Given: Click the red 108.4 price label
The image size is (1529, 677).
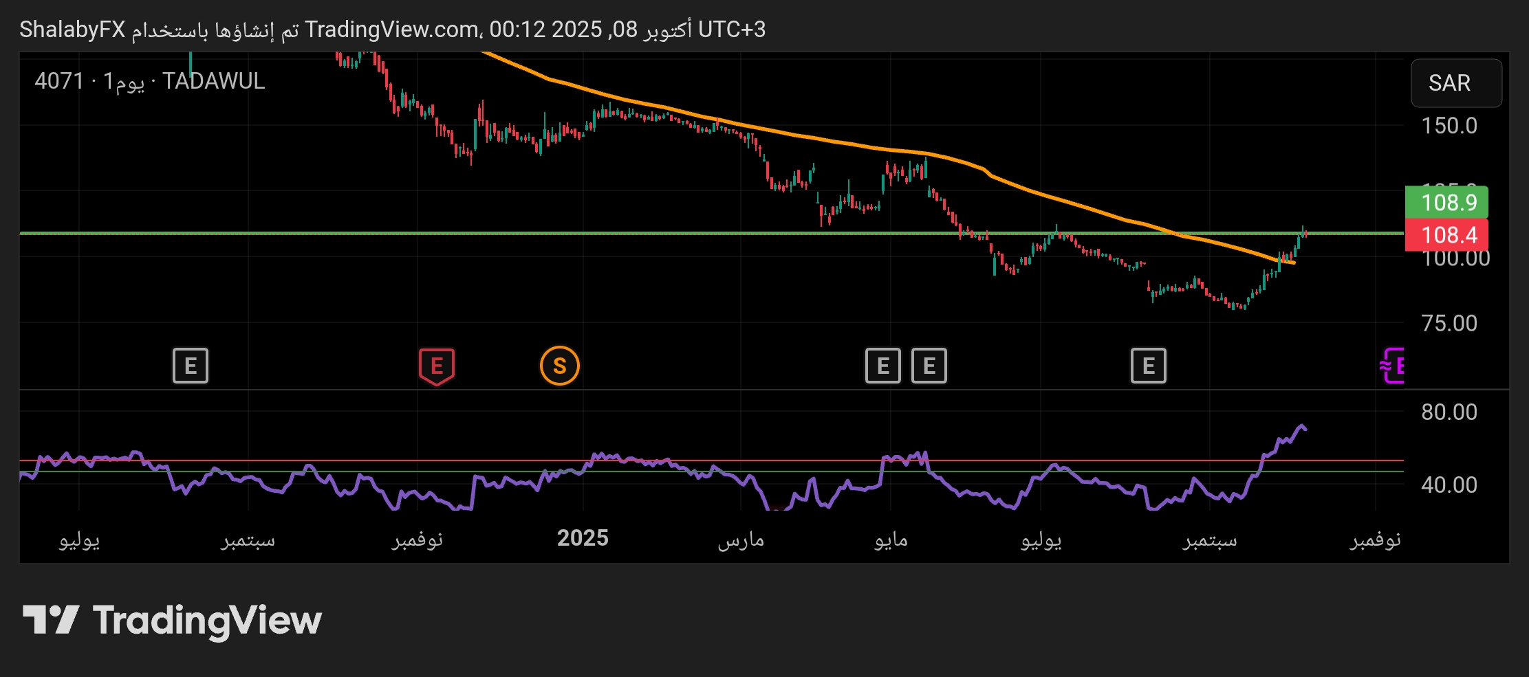Looking at the screenshot, I should coord(1446,235).
